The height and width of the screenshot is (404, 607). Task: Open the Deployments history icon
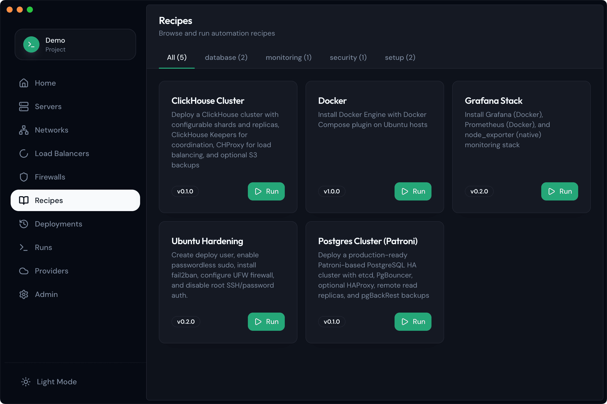(x=24, y=224)
